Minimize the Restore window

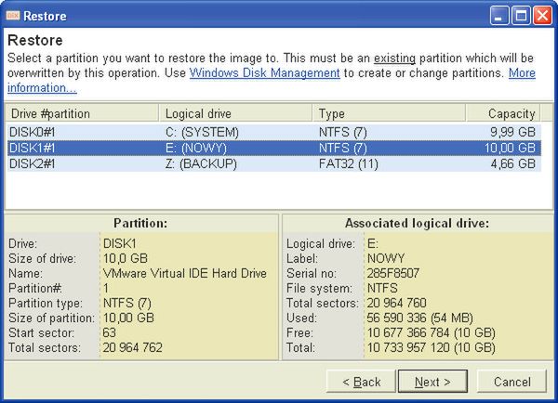pos(500,14)
